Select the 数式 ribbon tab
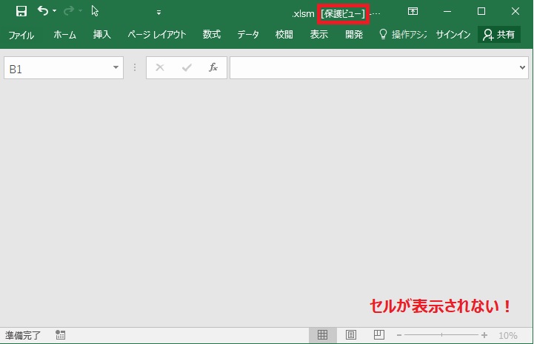Viewport: 534px width, 344px height. [212, 35]
